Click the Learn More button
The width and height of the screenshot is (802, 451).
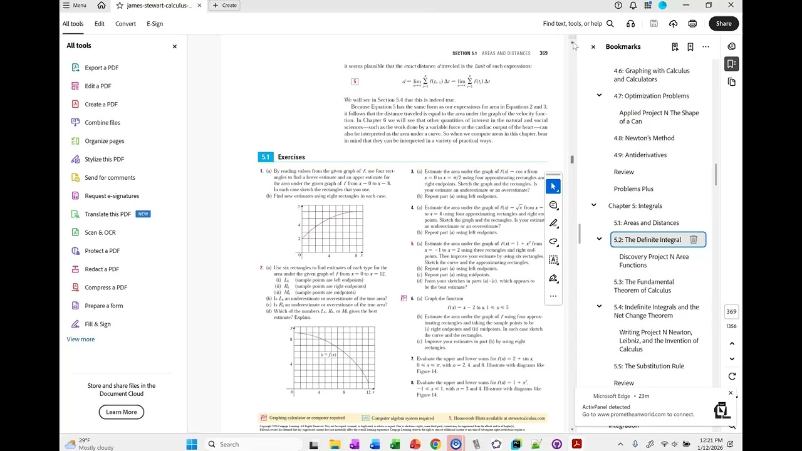point(122,412)
